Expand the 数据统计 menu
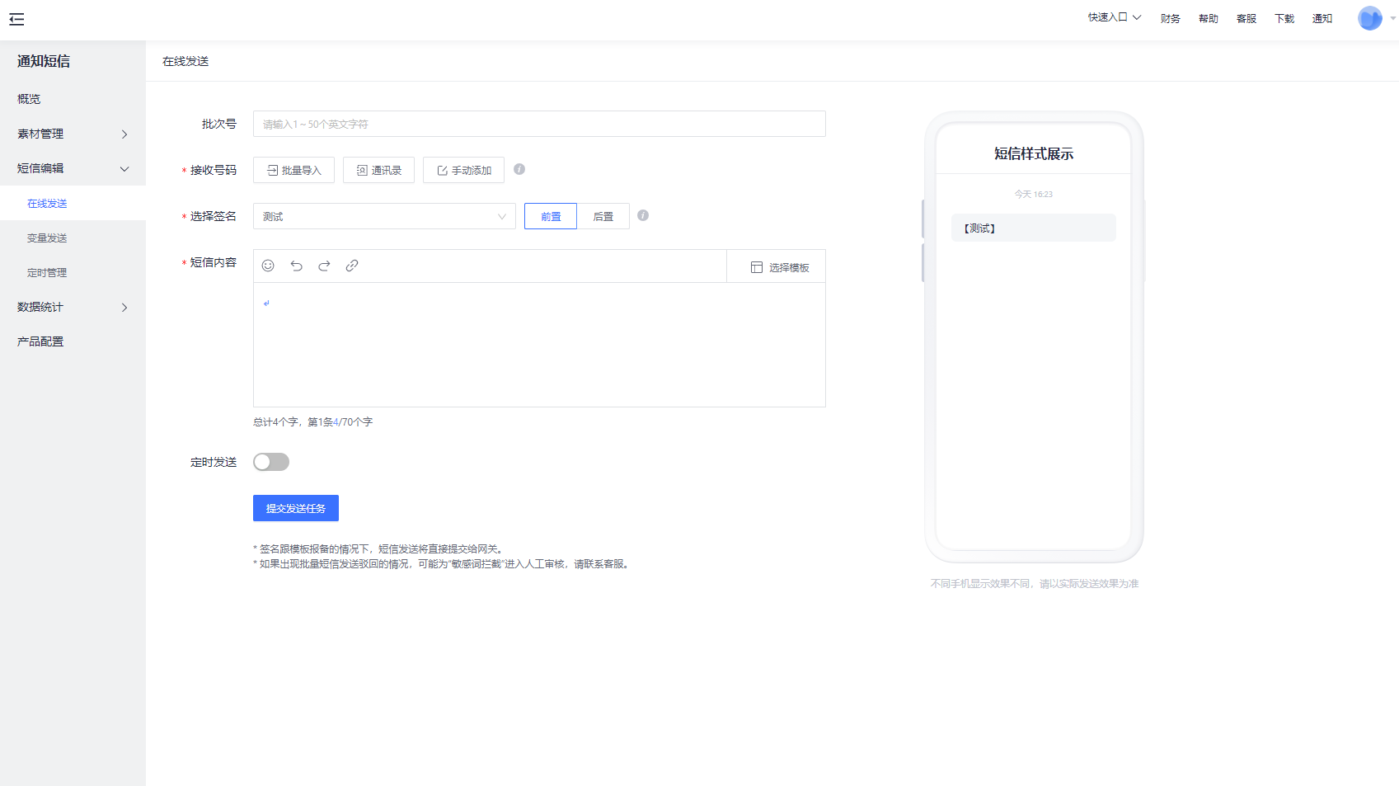Screen dimensions: 1399x786 coord(73,307)
